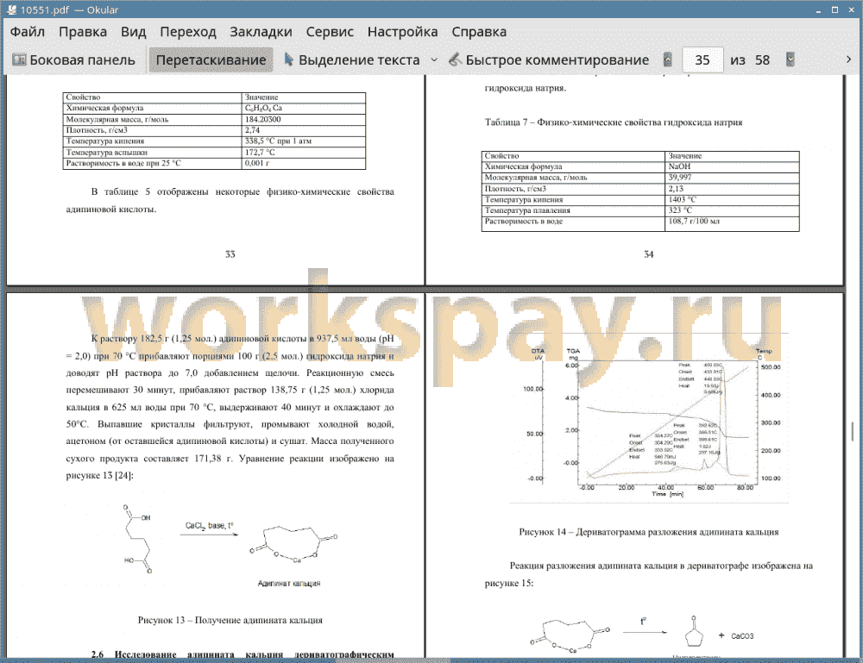Open the Переход menu
Screen dimensions: 863x663
[x=187, y=32]
